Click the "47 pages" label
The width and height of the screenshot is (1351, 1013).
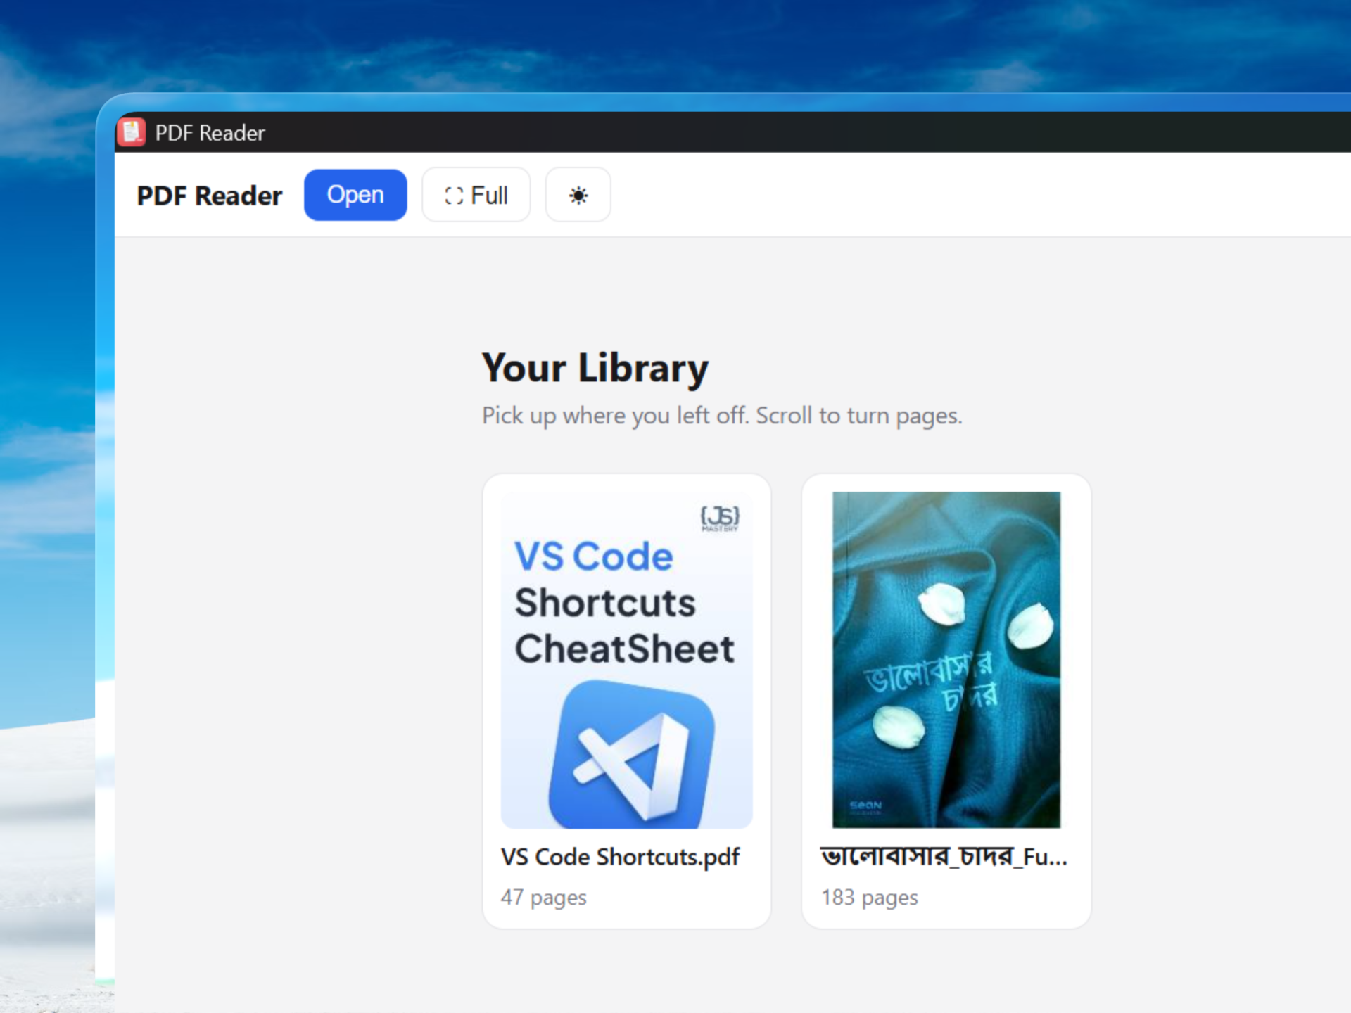pos(543,898)
